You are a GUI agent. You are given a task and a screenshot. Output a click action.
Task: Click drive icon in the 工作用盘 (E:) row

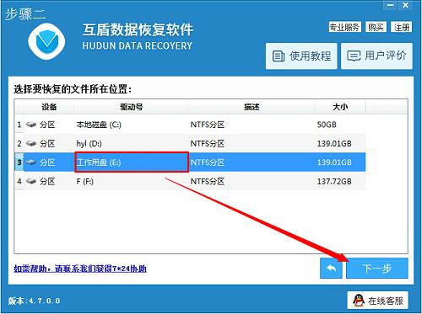pos(31,162)
